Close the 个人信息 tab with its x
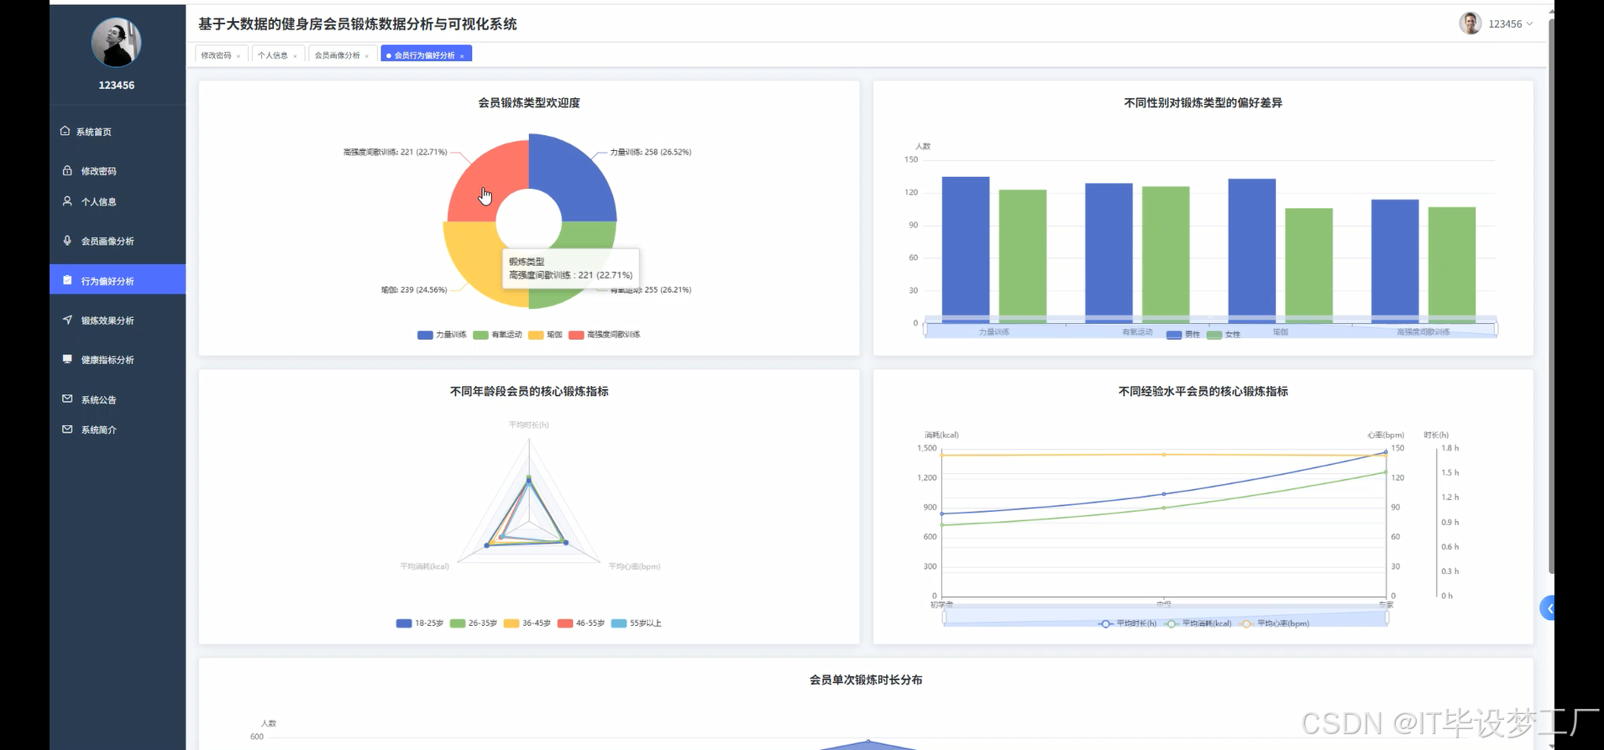 295,56
